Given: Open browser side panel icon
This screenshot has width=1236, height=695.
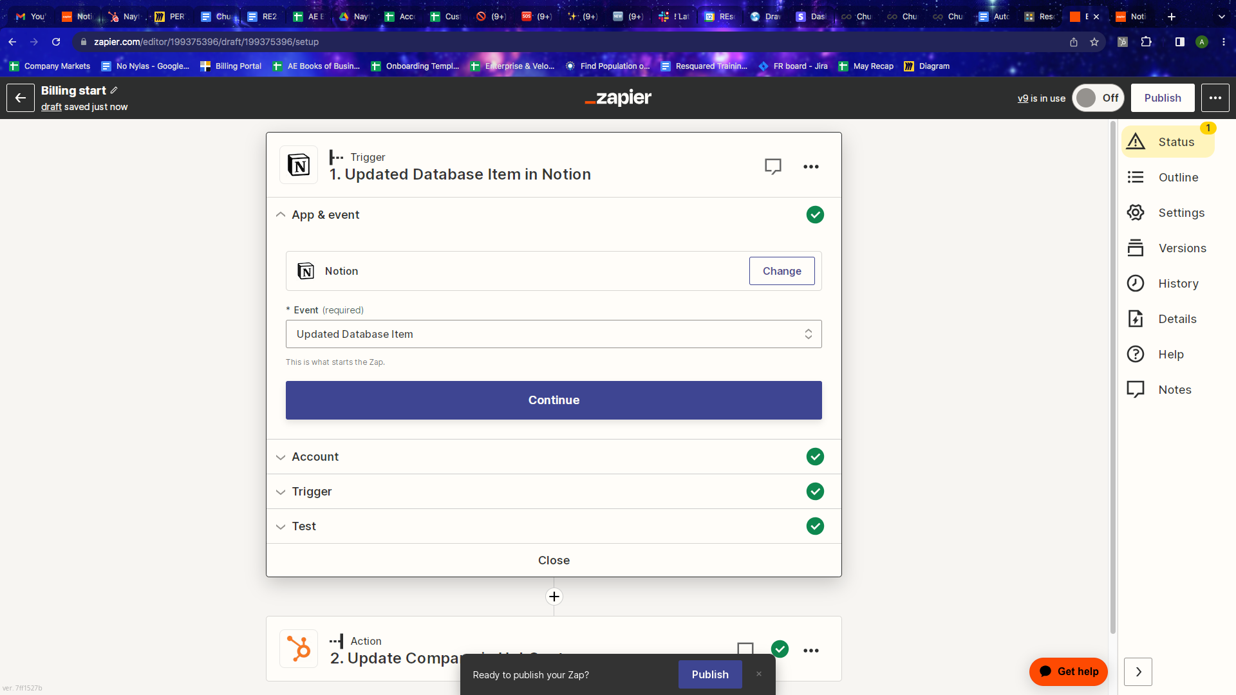Looking at the screenshot, I should pyautogui.click(x=1179, y=42).
